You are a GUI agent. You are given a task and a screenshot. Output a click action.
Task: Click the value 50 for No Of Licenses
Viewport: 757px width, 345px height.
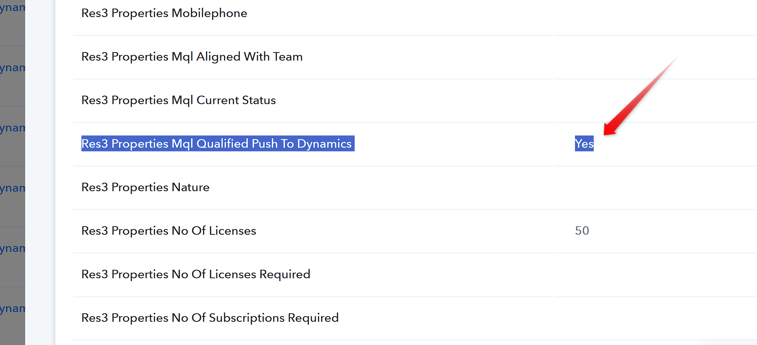click(582, 231)
